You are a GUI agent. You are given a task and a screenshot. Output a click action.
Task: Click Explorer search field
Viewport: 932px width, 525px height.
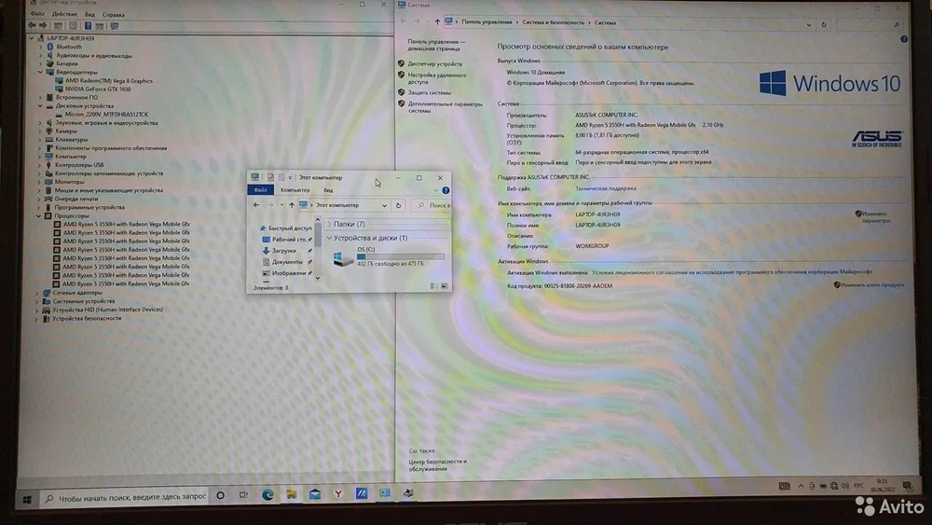point(432,205)
